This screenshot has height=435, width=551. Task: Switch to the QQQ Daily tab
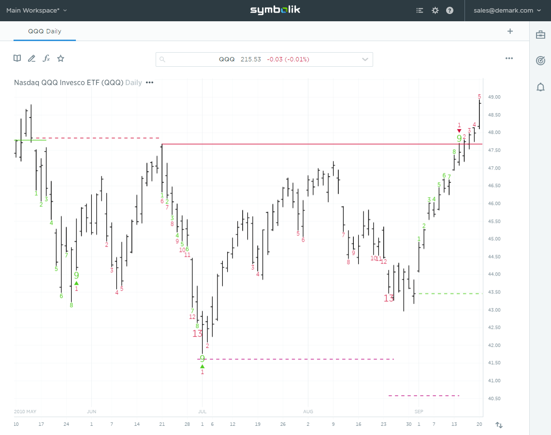click(x=44, y=31)
